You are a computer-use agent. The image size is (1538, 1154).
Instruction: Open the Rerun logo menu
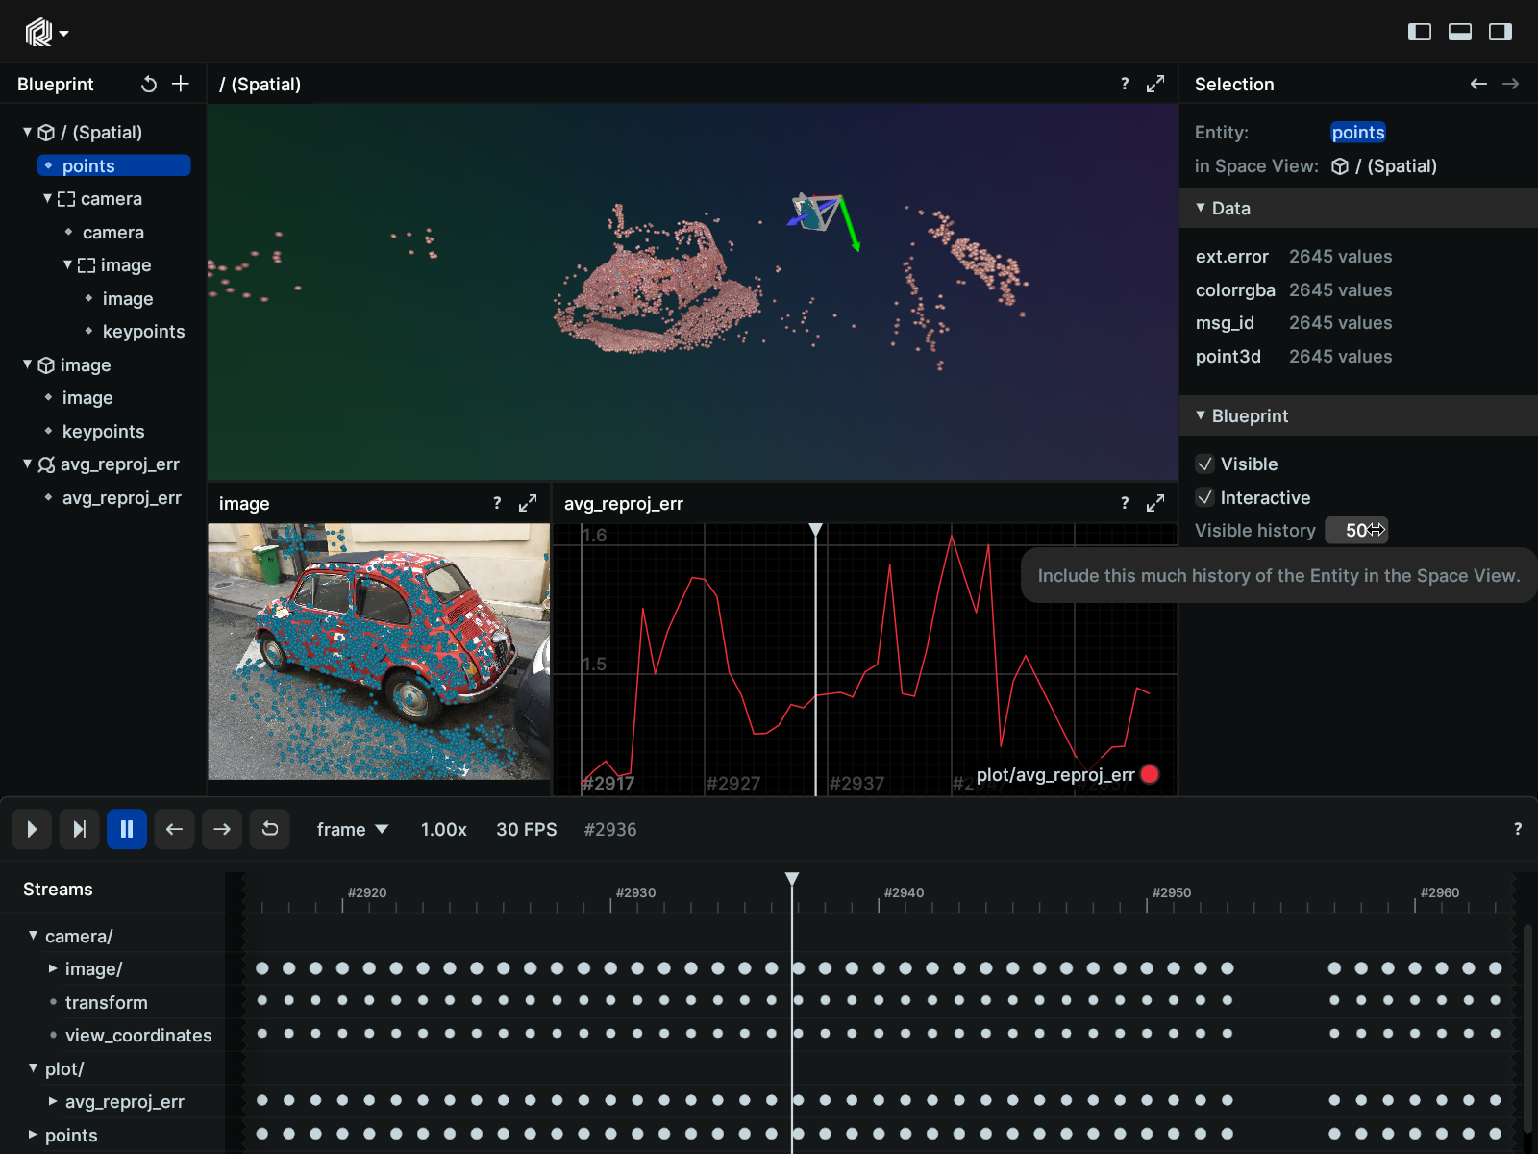[46, 33]
